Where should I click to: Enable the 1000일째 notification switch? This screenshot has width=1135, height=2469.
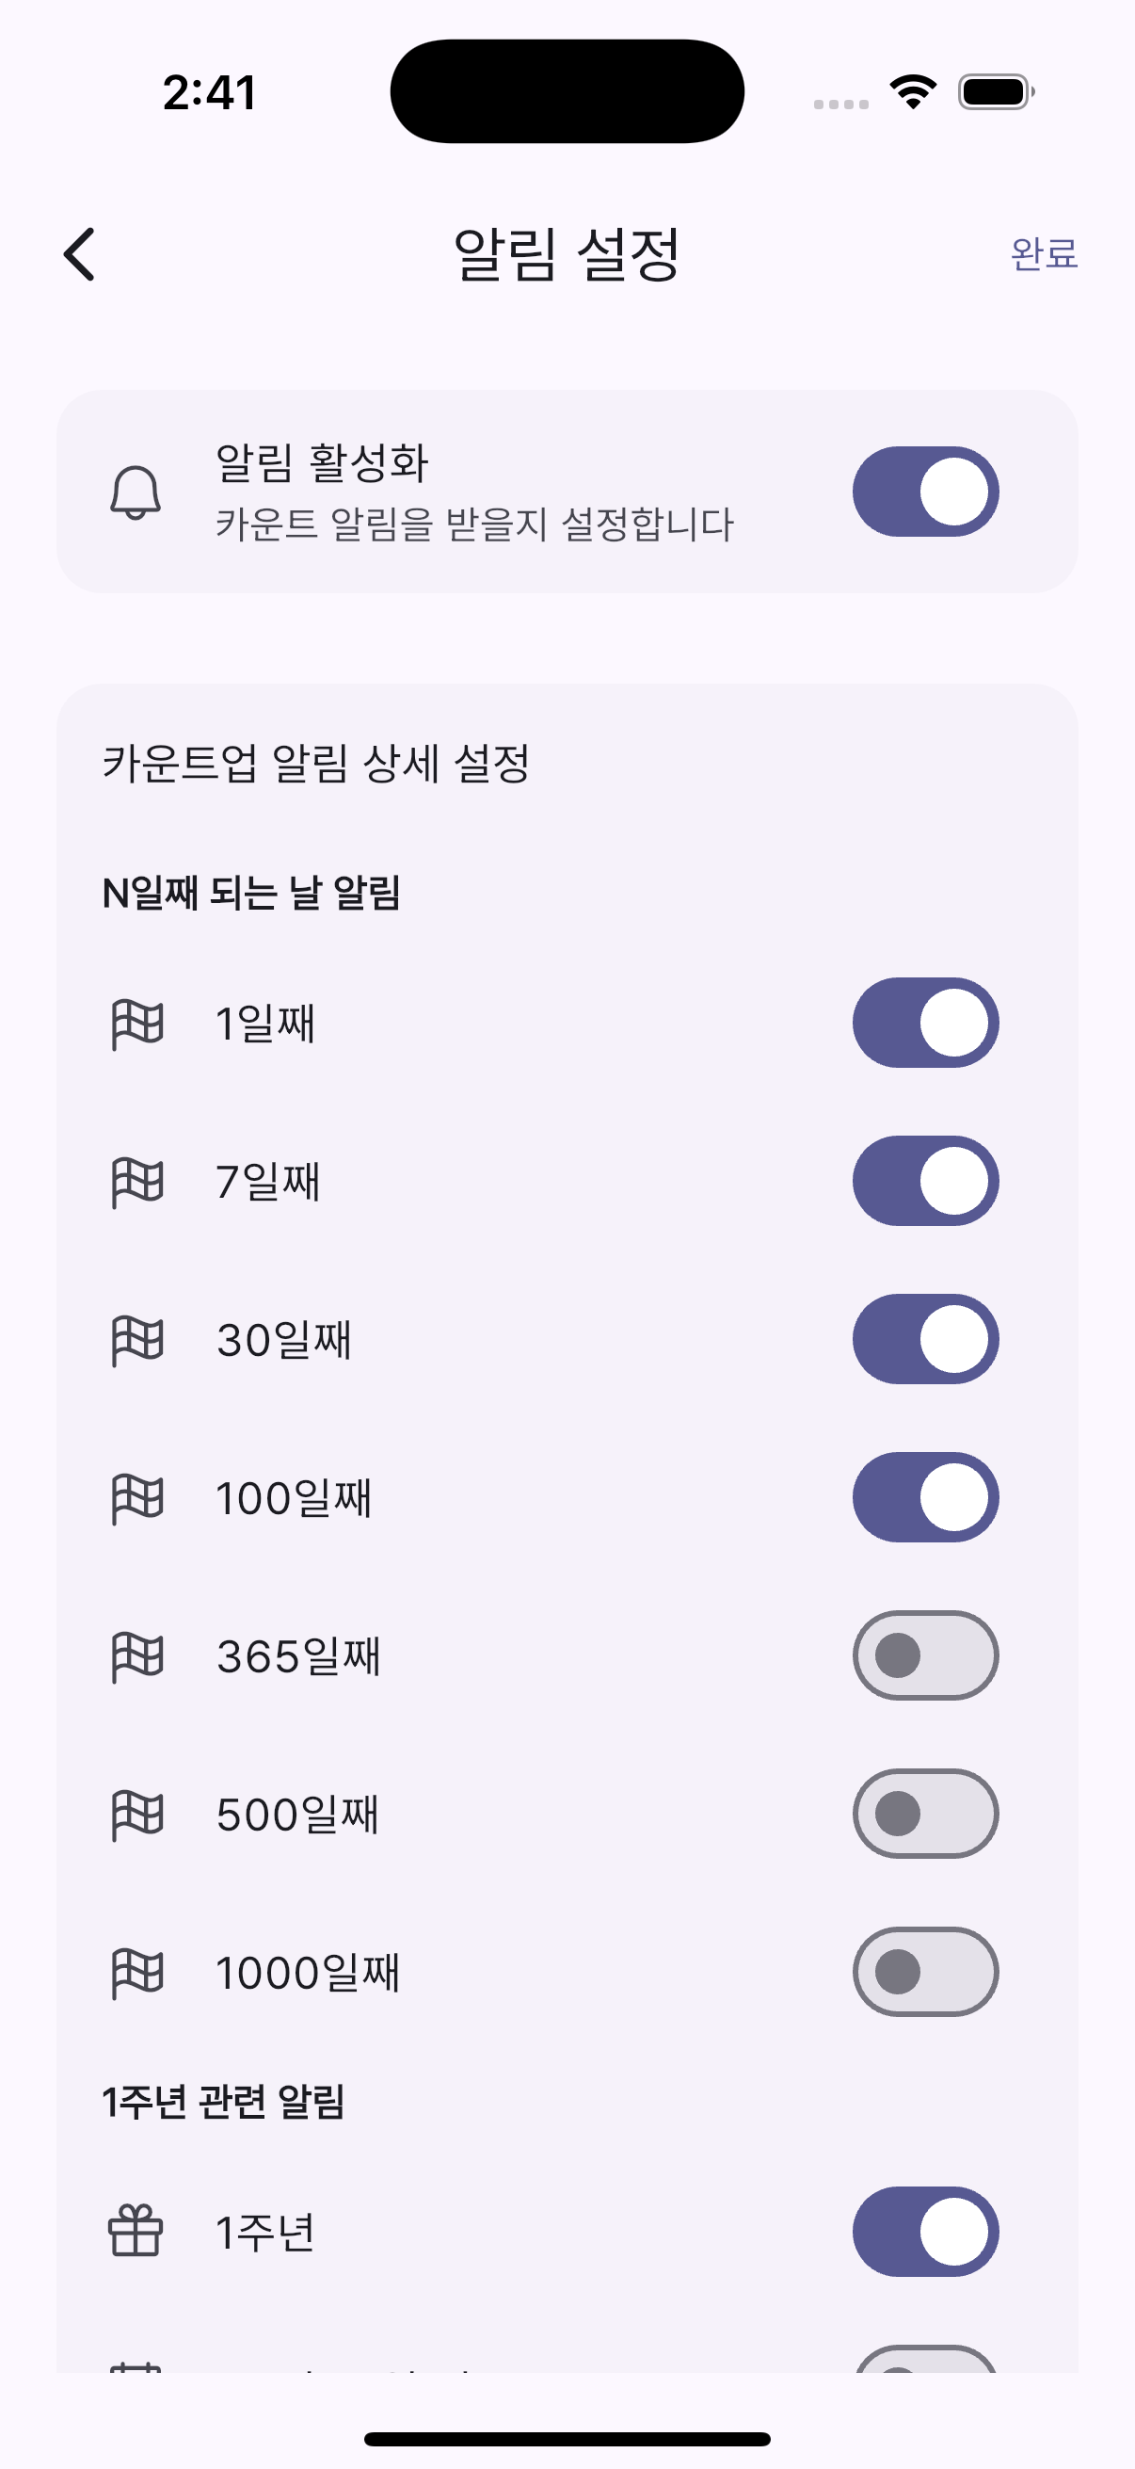coord(925,1972)
